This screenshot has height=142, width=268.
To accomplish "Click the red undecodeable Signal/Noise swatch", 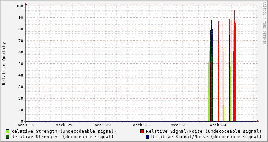I will point(142,131).
